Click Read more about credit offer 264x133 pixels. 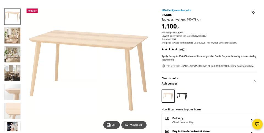[168, 60]
